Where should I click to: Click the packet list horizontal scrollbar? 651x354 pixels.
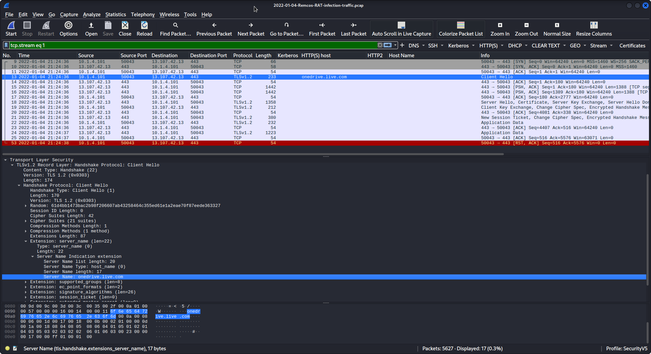tap(253, 154)
